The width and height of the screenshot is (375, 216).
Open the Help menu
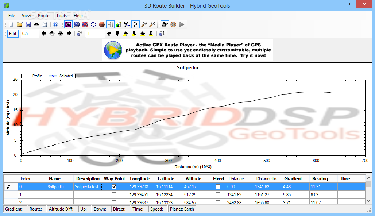[x=78, y=16]
